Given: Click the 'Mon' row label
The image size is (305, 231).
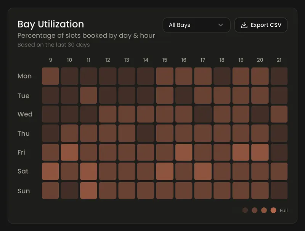Looking at the screenshot, I should pyautogui.click(x=24, y=76).
